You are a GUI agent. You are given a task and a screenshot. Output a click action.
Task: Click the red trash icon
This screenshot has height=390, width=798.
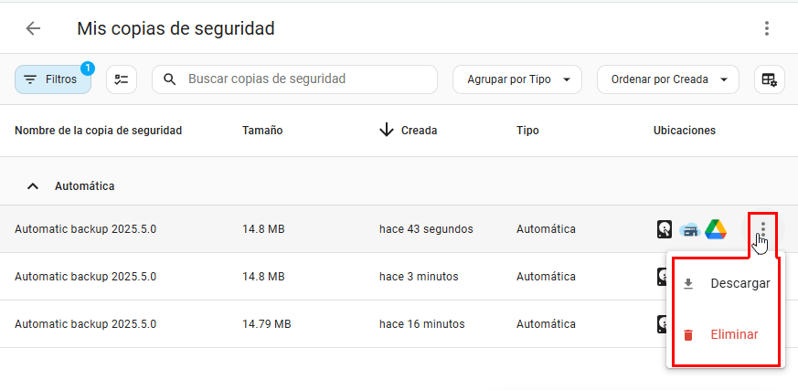click(688, 334)
